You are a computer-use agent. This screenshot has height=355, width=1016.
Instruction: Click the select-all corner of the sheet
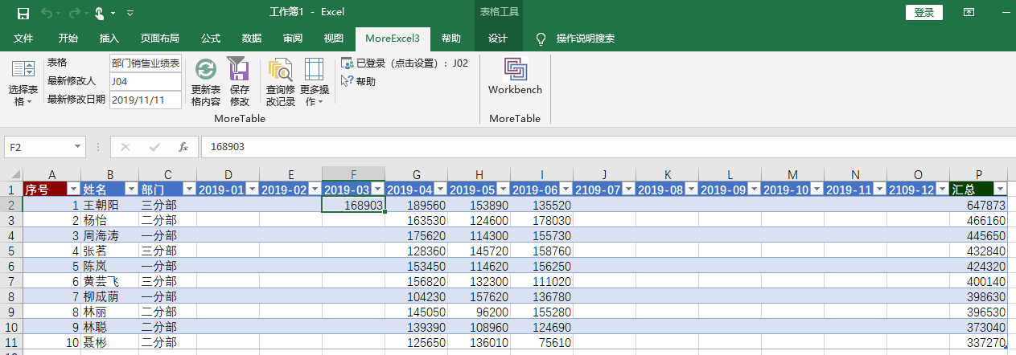[x=11, y=174]
